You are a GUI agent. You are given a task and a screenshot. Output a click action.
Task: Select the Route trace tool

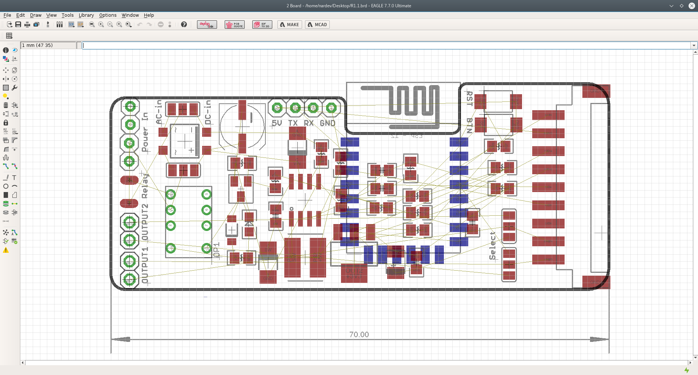tap(6, 166)
